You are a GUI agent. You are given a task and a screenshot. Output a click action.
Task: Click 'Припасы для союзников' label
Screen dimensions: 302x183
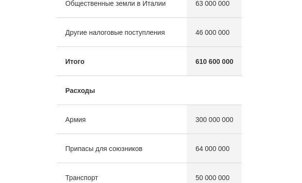104,149
